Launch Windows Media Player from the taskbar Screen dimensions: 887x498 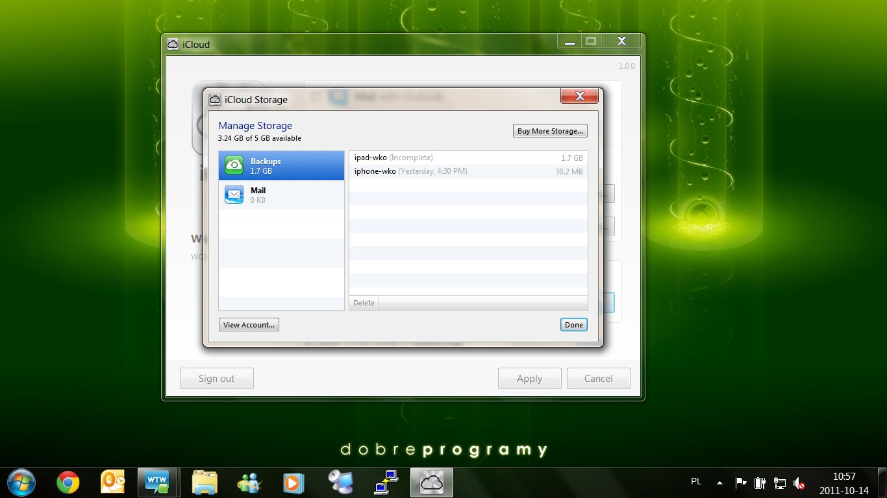[294, 483]
